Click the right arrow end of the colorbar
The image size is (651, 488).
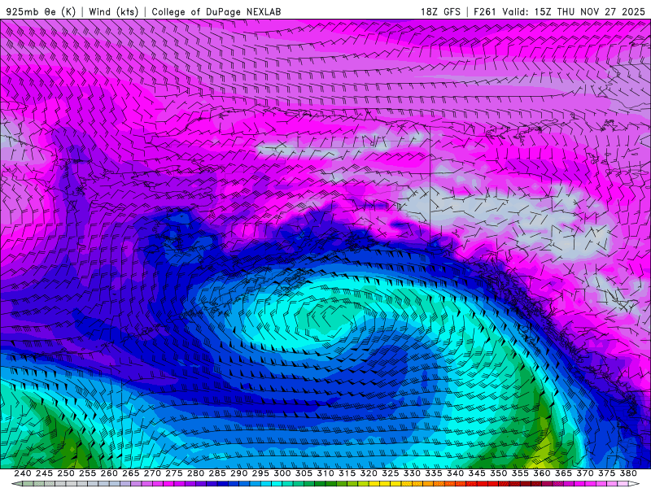634,484
